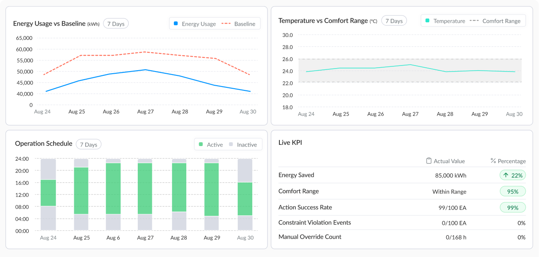539x257 pixels.
Task: Open the 7 Days selector for Energy Usage
Action: click(116, 24)
